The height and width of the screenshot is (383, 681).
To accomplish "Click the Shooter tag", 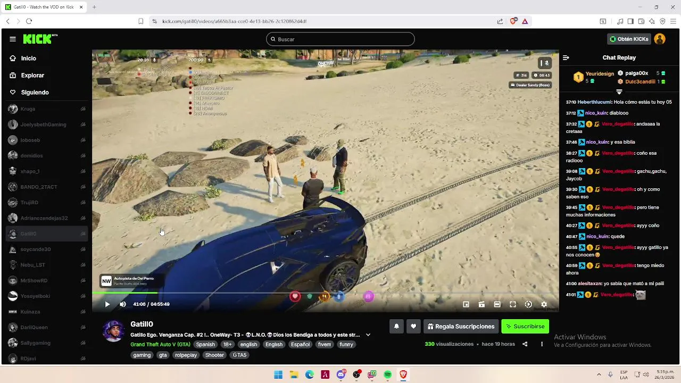I will (214, 355).
